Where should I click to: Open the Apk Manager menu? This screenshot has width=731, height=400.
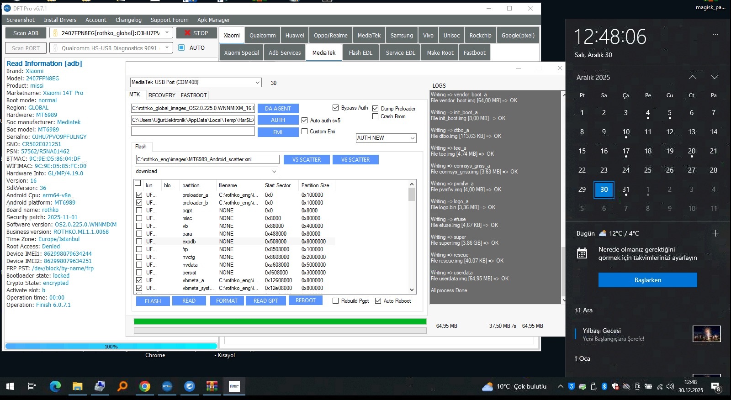point(213,20)
